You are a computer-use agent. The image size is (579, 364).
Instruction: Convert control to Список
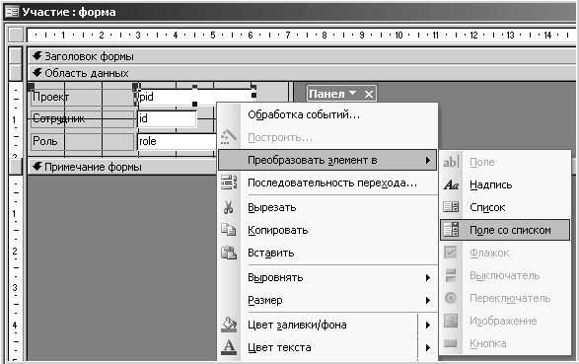tap(505, 207)
